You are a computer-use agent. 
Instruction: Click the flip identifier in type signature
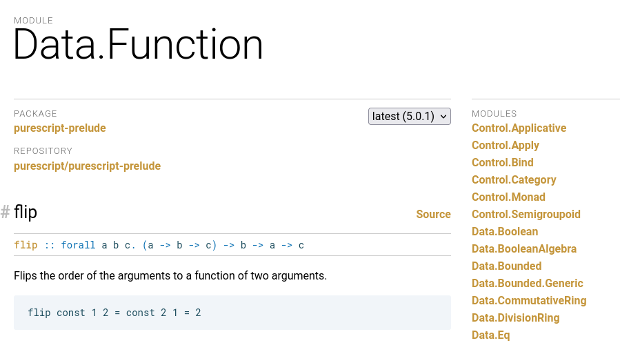click(x=26, y=245)
